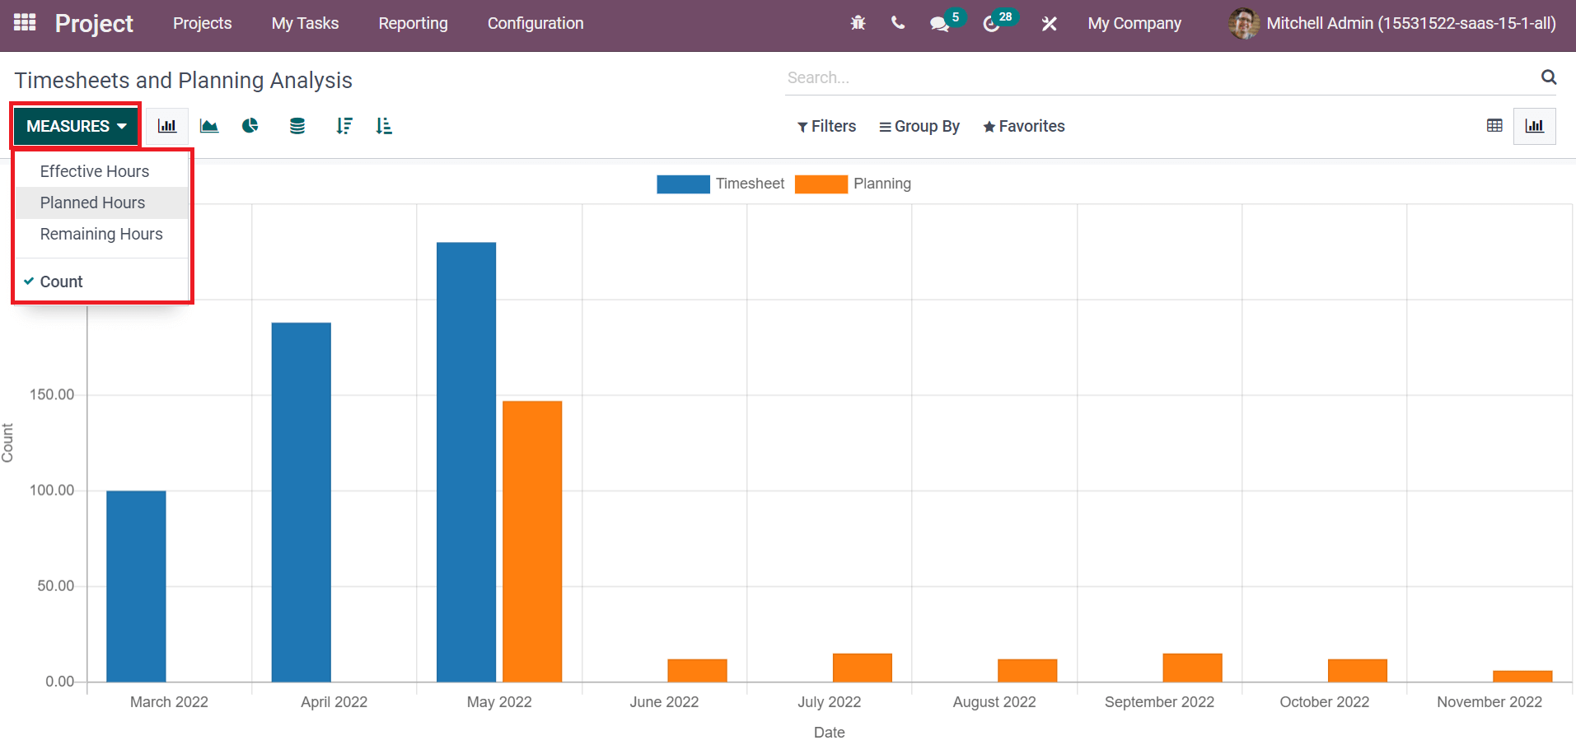Viewport: 1576px width, 745px height.
Task: Open the apps grid menu icon
Action: point(25,22)
